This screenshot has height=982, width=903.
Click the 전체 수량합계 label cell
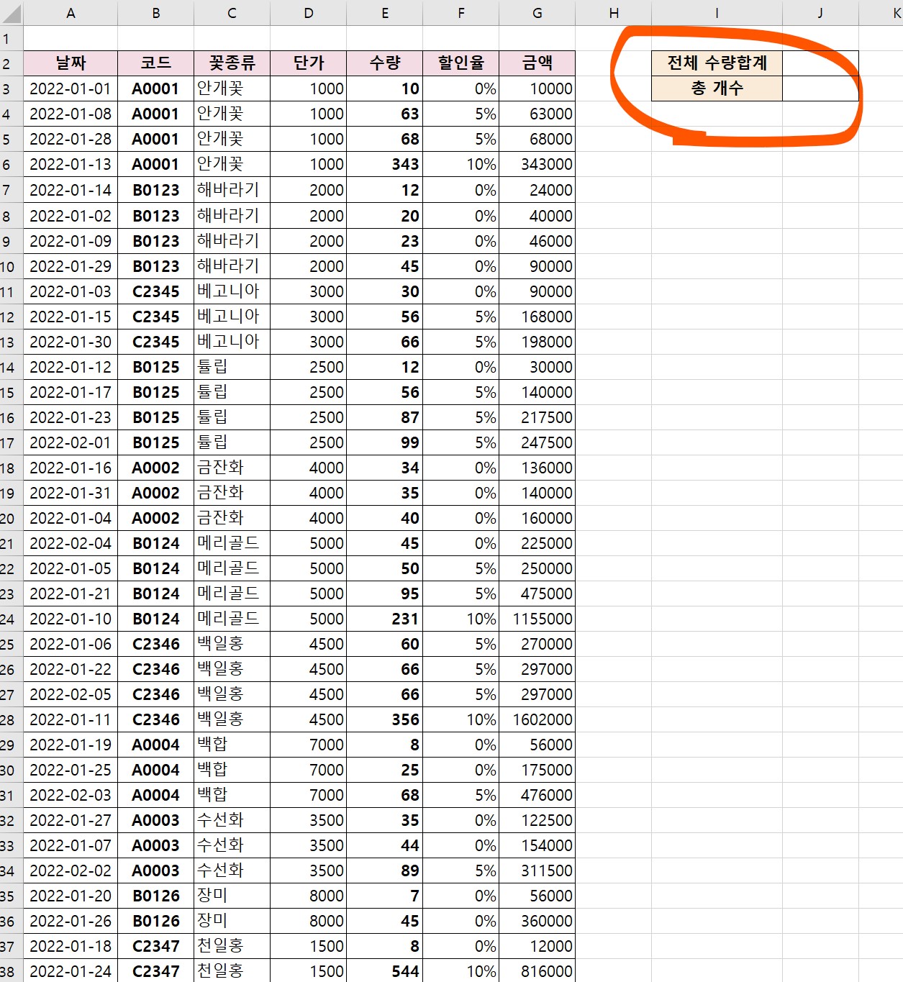[x=717, y=63]
